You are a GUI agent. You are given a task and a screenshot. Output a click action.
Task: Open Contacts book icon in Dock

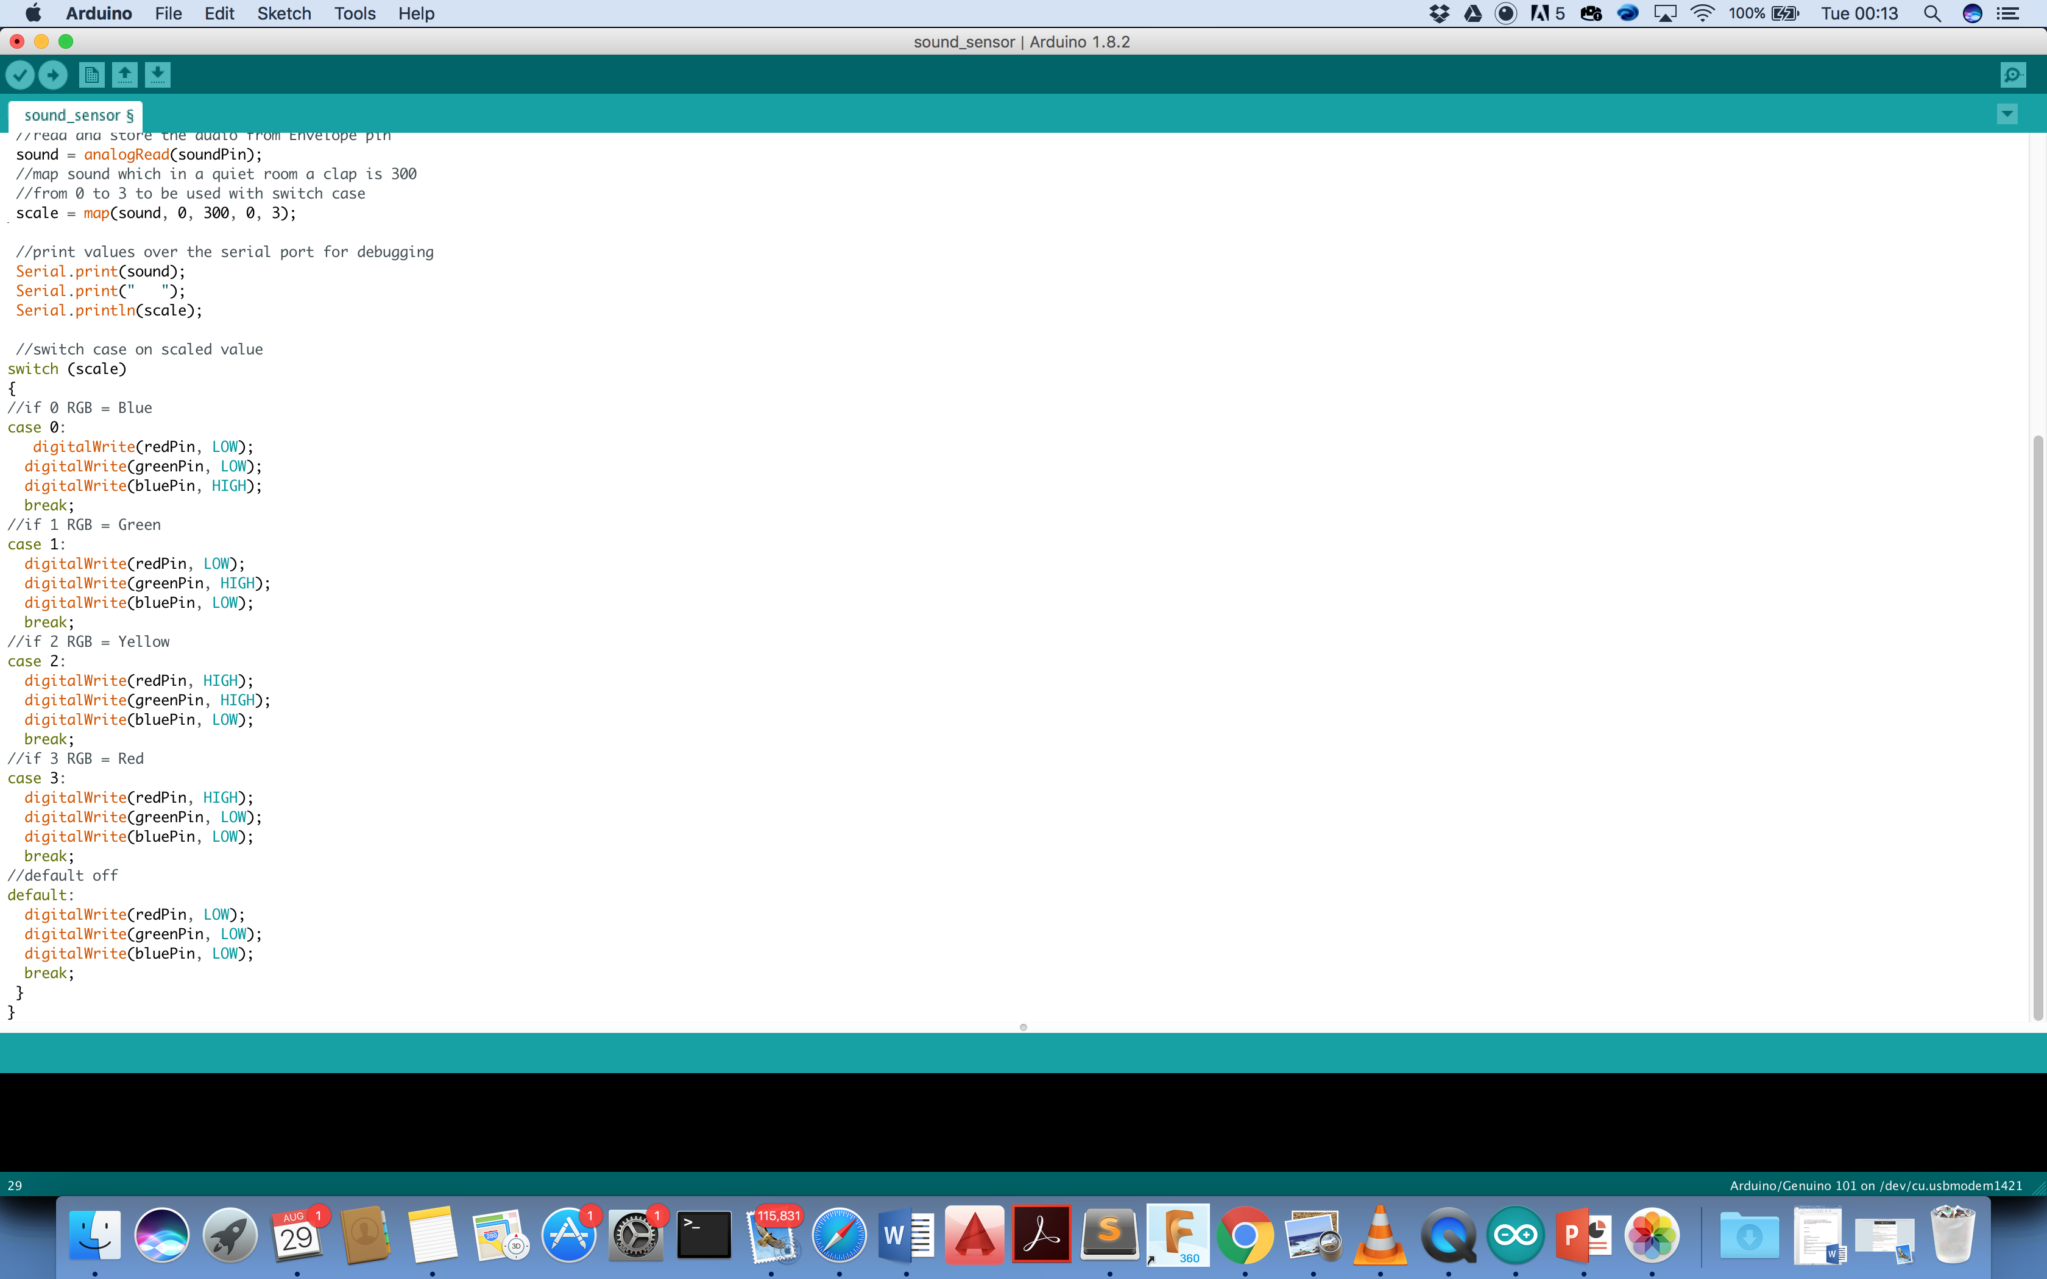coord(364,1235)
